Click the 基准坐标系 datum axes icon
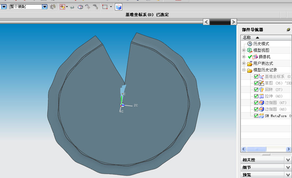Screen dimensions: 292x178 pyautogui.click(x=261, y=77)
